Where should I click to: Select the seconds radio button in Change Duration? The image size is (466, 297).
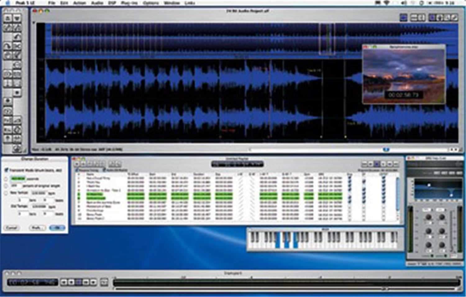click(6, 179)
